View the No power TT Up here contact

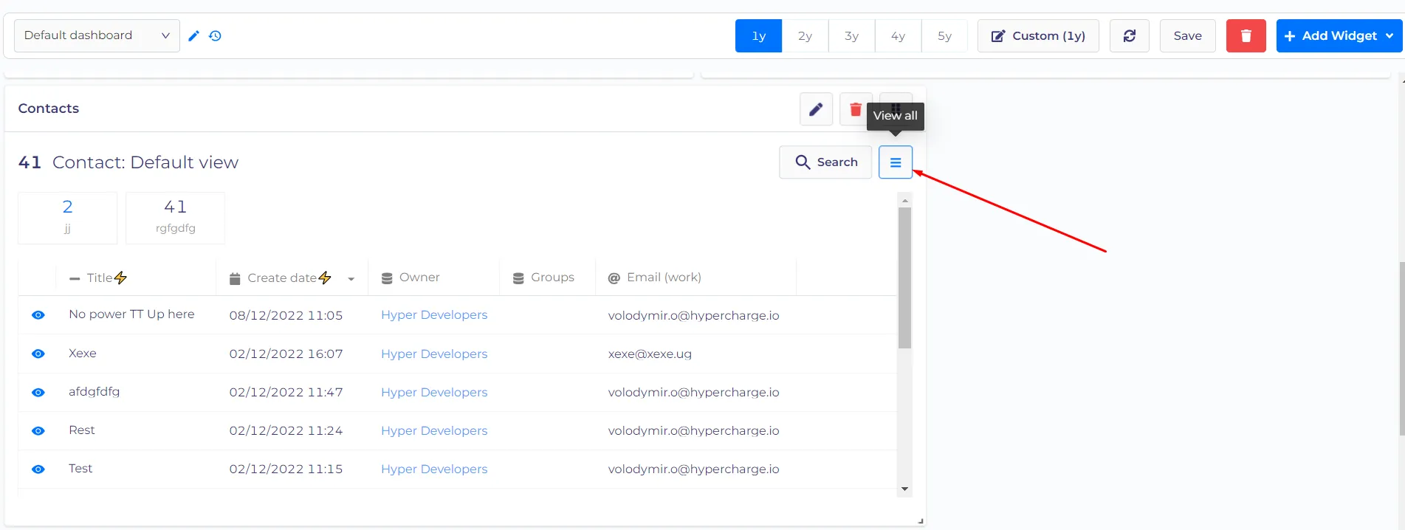coord(38,315)
